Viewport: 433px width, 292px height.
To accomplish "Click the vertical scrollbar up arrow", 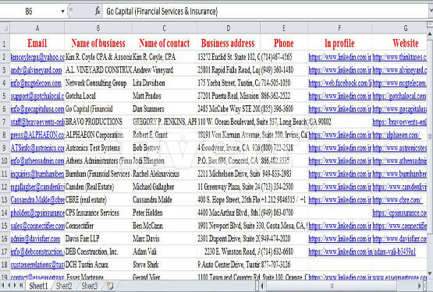I will click(x=430, y=34).
